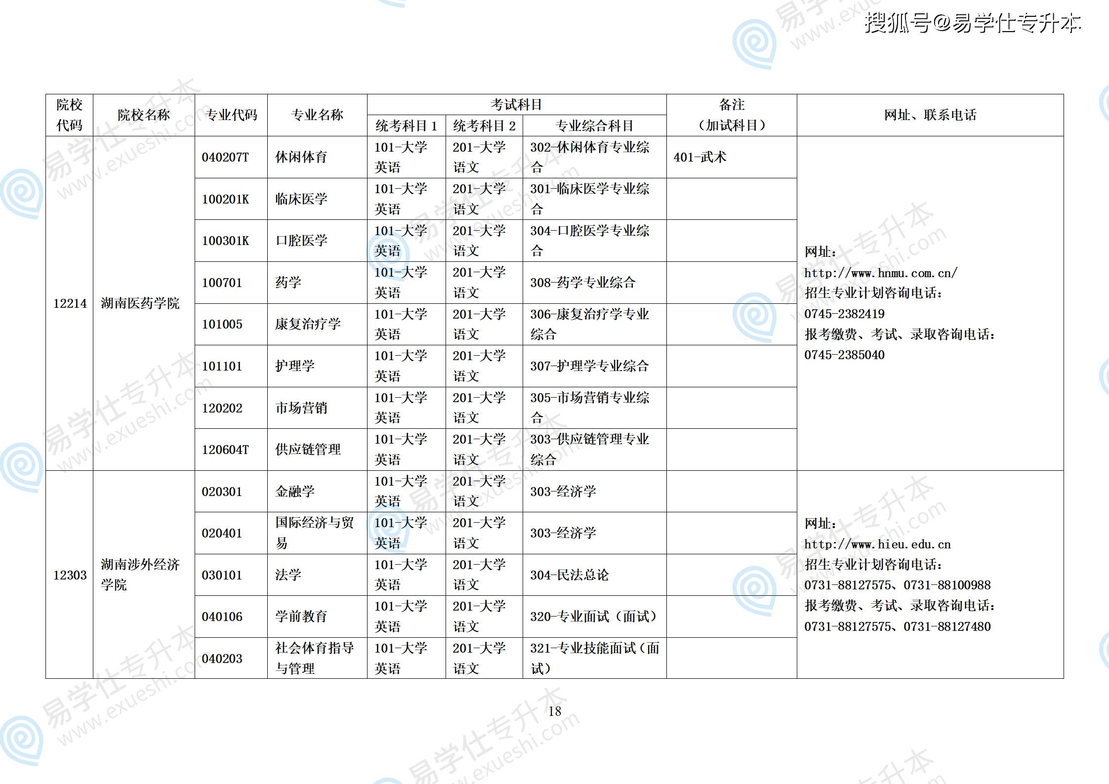Click the hieu.edu.cn website URL
1109x784 pixels.
877,544
